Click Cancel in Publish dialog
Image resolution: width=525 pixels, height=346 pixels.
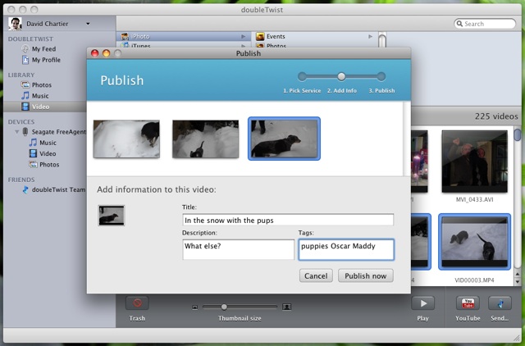[316, 275]
